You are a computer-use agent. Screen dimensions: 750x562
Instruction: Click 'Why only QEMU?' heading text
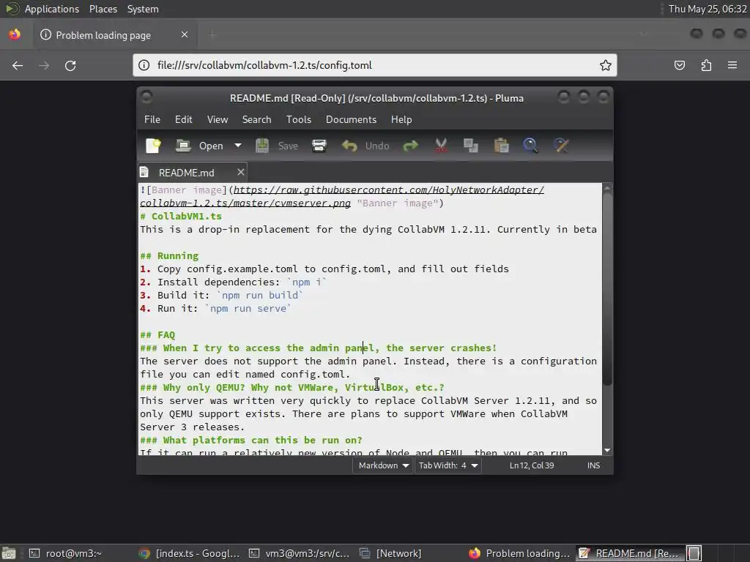click(x=204, y=388)
